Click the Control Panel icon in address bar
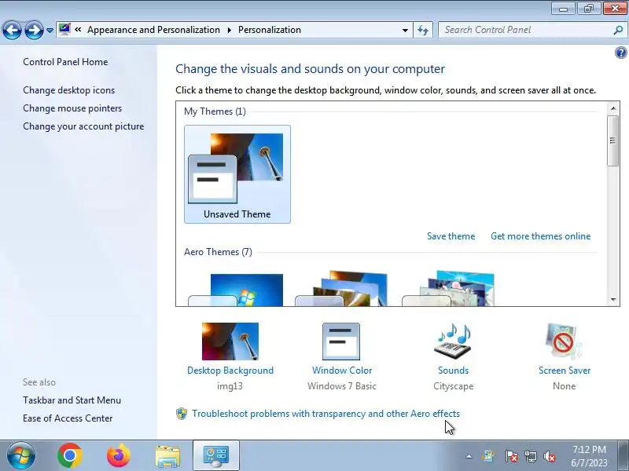The height and width of the screenshot is (471, 629). pos(64,29)
